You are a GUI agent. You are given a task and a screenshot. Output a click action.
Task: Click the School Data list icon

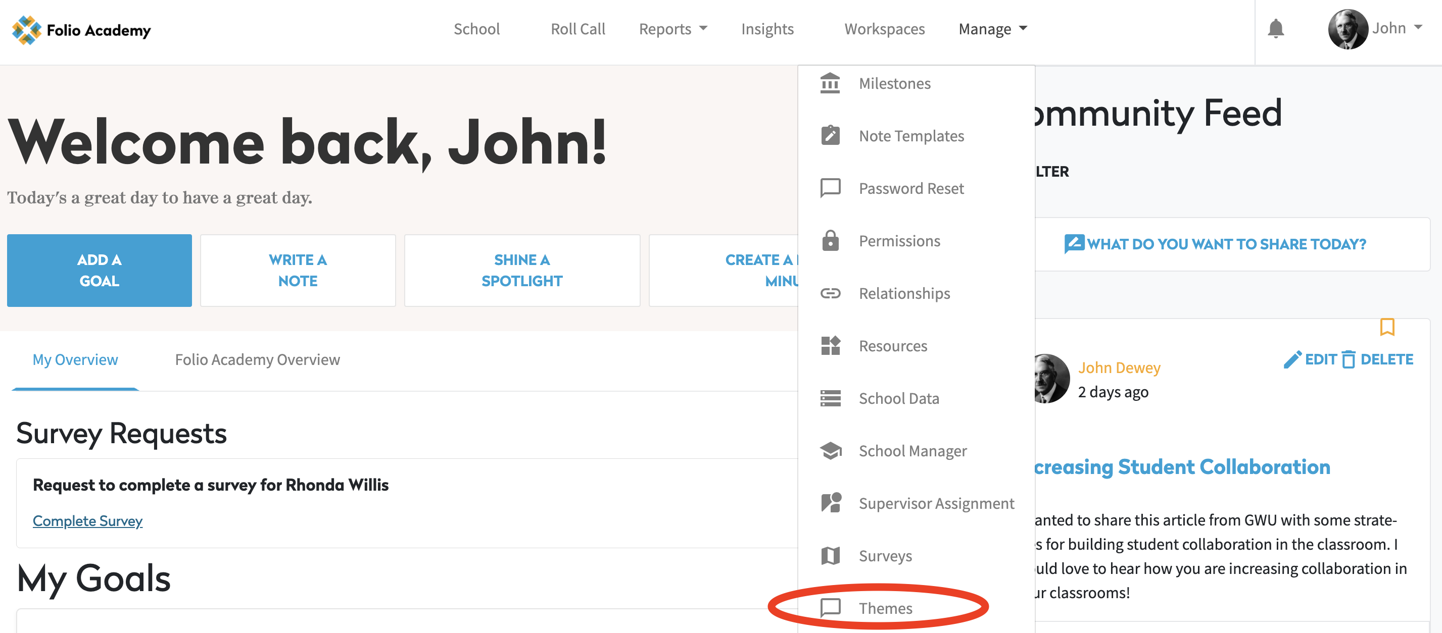(x=830, y=398)
